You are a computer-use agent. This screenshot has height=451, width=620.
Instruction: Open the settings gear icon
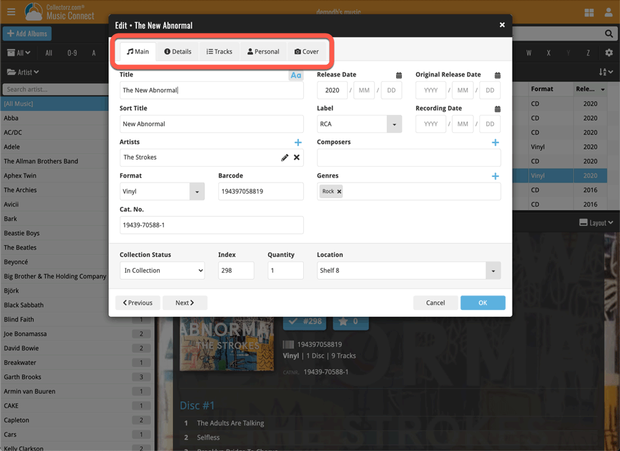coord(609,52)
